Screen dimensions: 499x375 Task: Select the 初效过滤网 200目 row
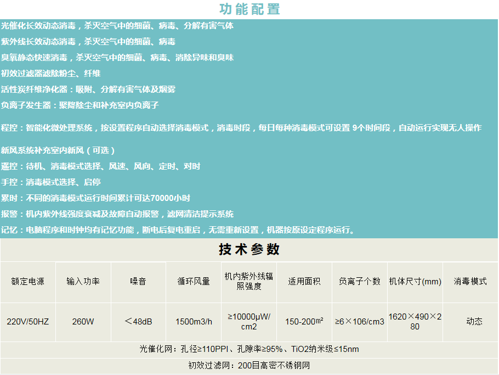[x=250, y=365]
